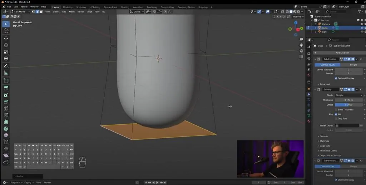Screen dimensions: 366x185
Task: Choose the Move tool
Action: [6, 38]
